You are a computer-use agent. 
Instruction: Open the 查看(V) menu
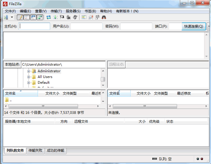click(x=41, y=11)
